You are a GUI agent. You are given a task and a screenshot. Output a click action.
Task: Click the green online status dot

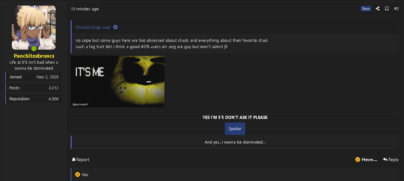[x=34, y=48]
